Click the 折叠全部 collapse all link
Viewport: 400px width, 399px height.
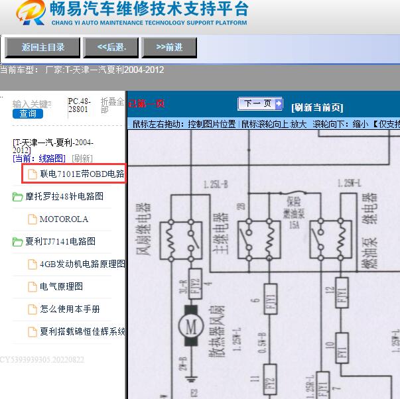click(112, 105)
